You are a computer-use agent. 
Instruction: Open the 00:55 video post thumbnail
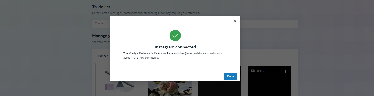tap(269, 81)
